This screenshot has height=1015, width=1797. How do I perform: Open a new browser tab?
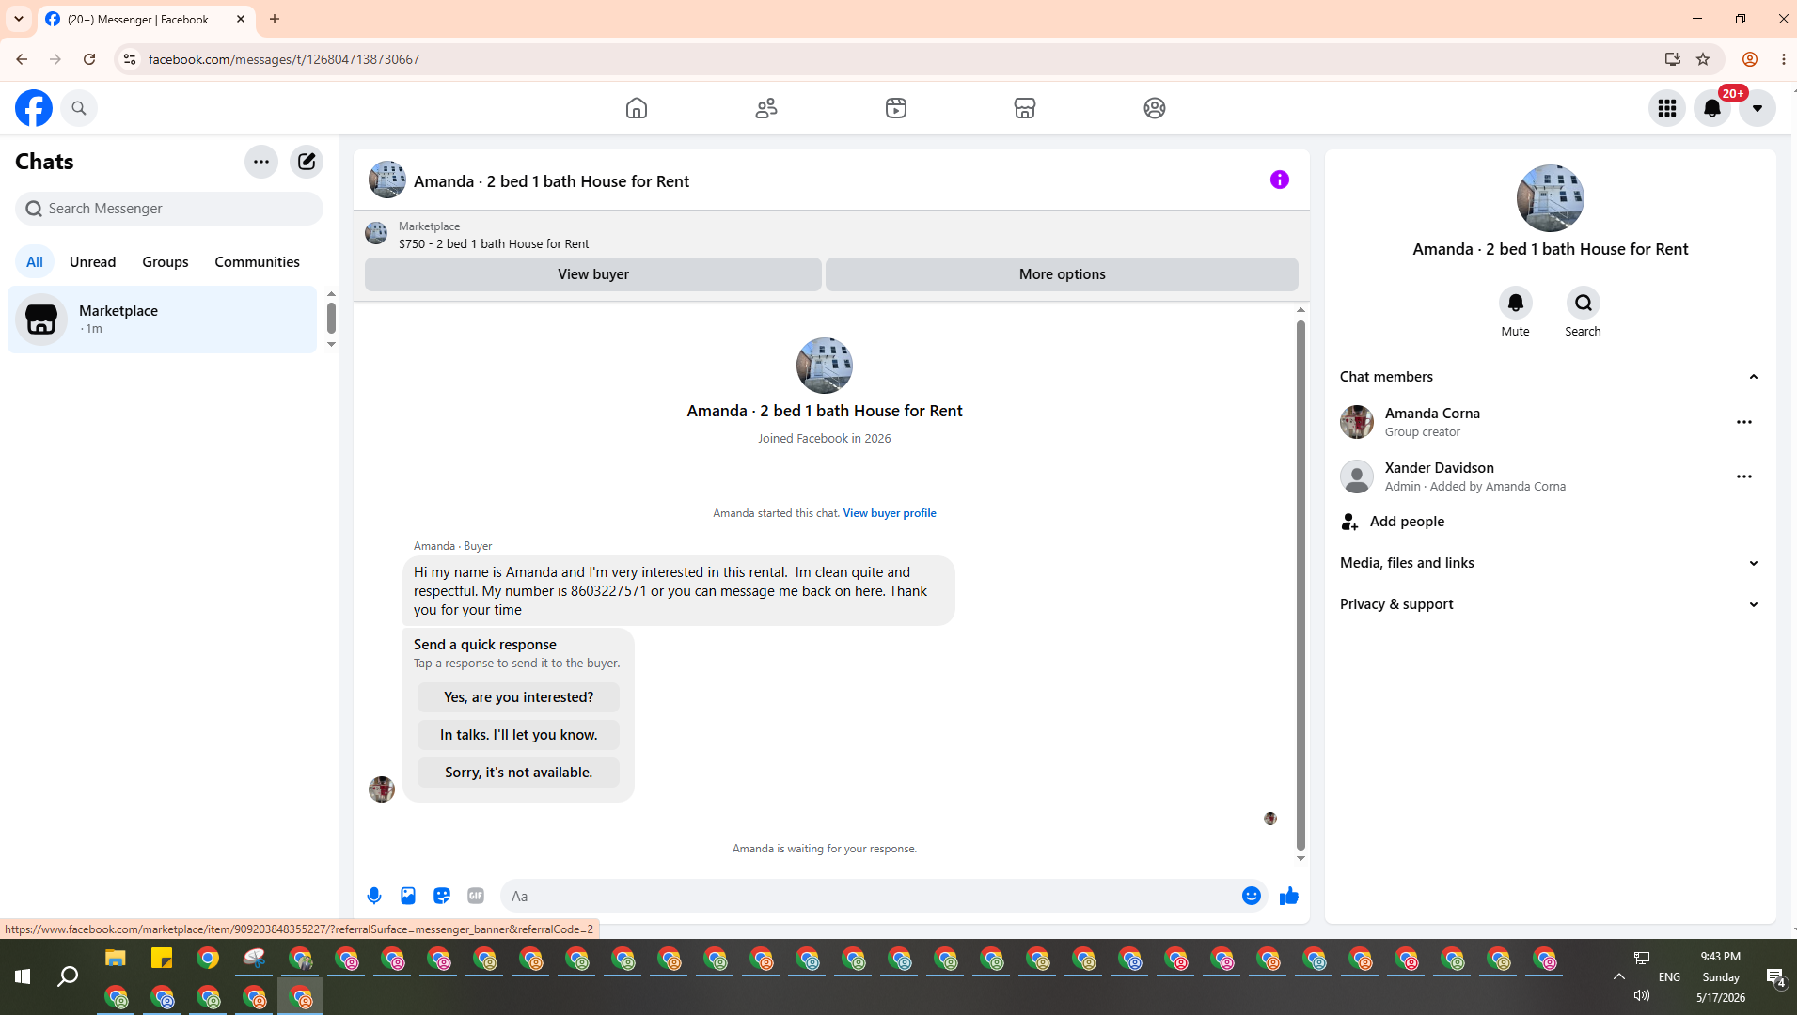tap(275, 19)
